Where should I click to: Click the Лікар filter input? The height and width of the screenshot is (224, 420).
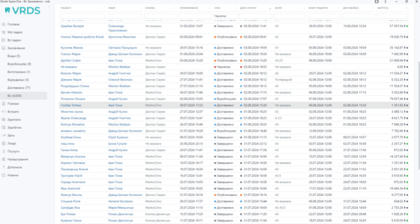point(125,16)
